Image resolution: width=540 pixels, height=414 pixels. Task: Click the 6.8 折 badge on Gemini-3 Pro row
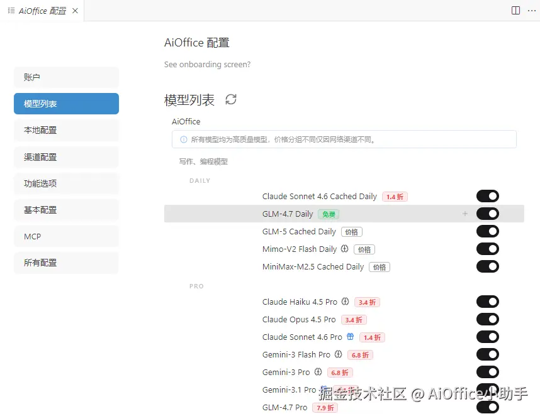tap(340, 373)
